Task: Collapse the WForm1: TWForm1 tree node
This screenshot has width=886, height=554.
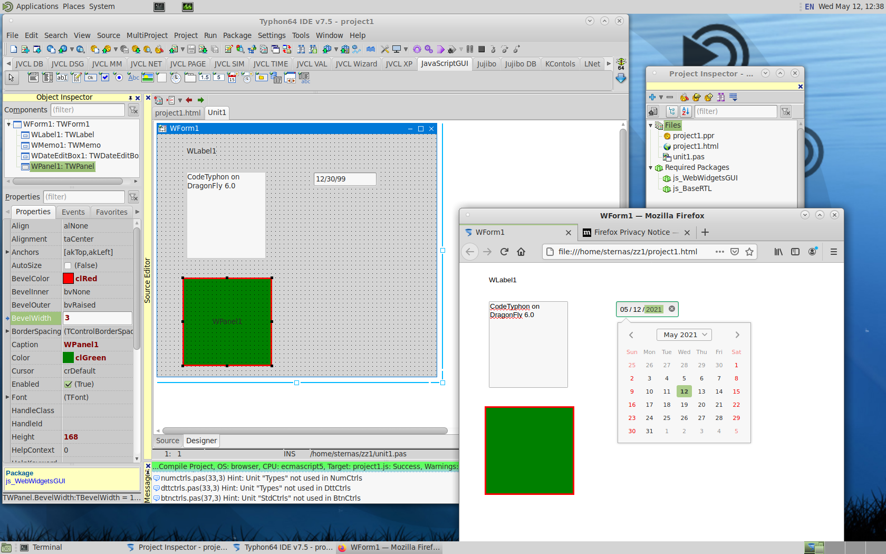Action: [x=8, y=124]
